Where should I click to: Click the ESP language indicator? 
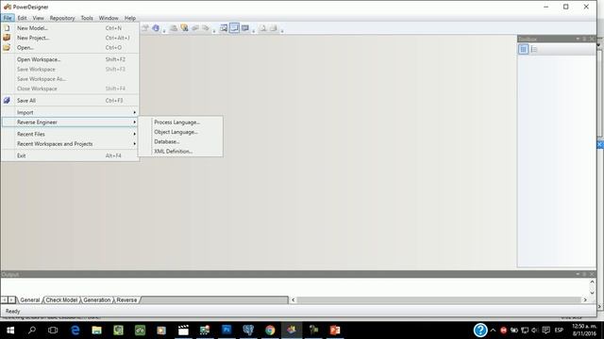559,331
